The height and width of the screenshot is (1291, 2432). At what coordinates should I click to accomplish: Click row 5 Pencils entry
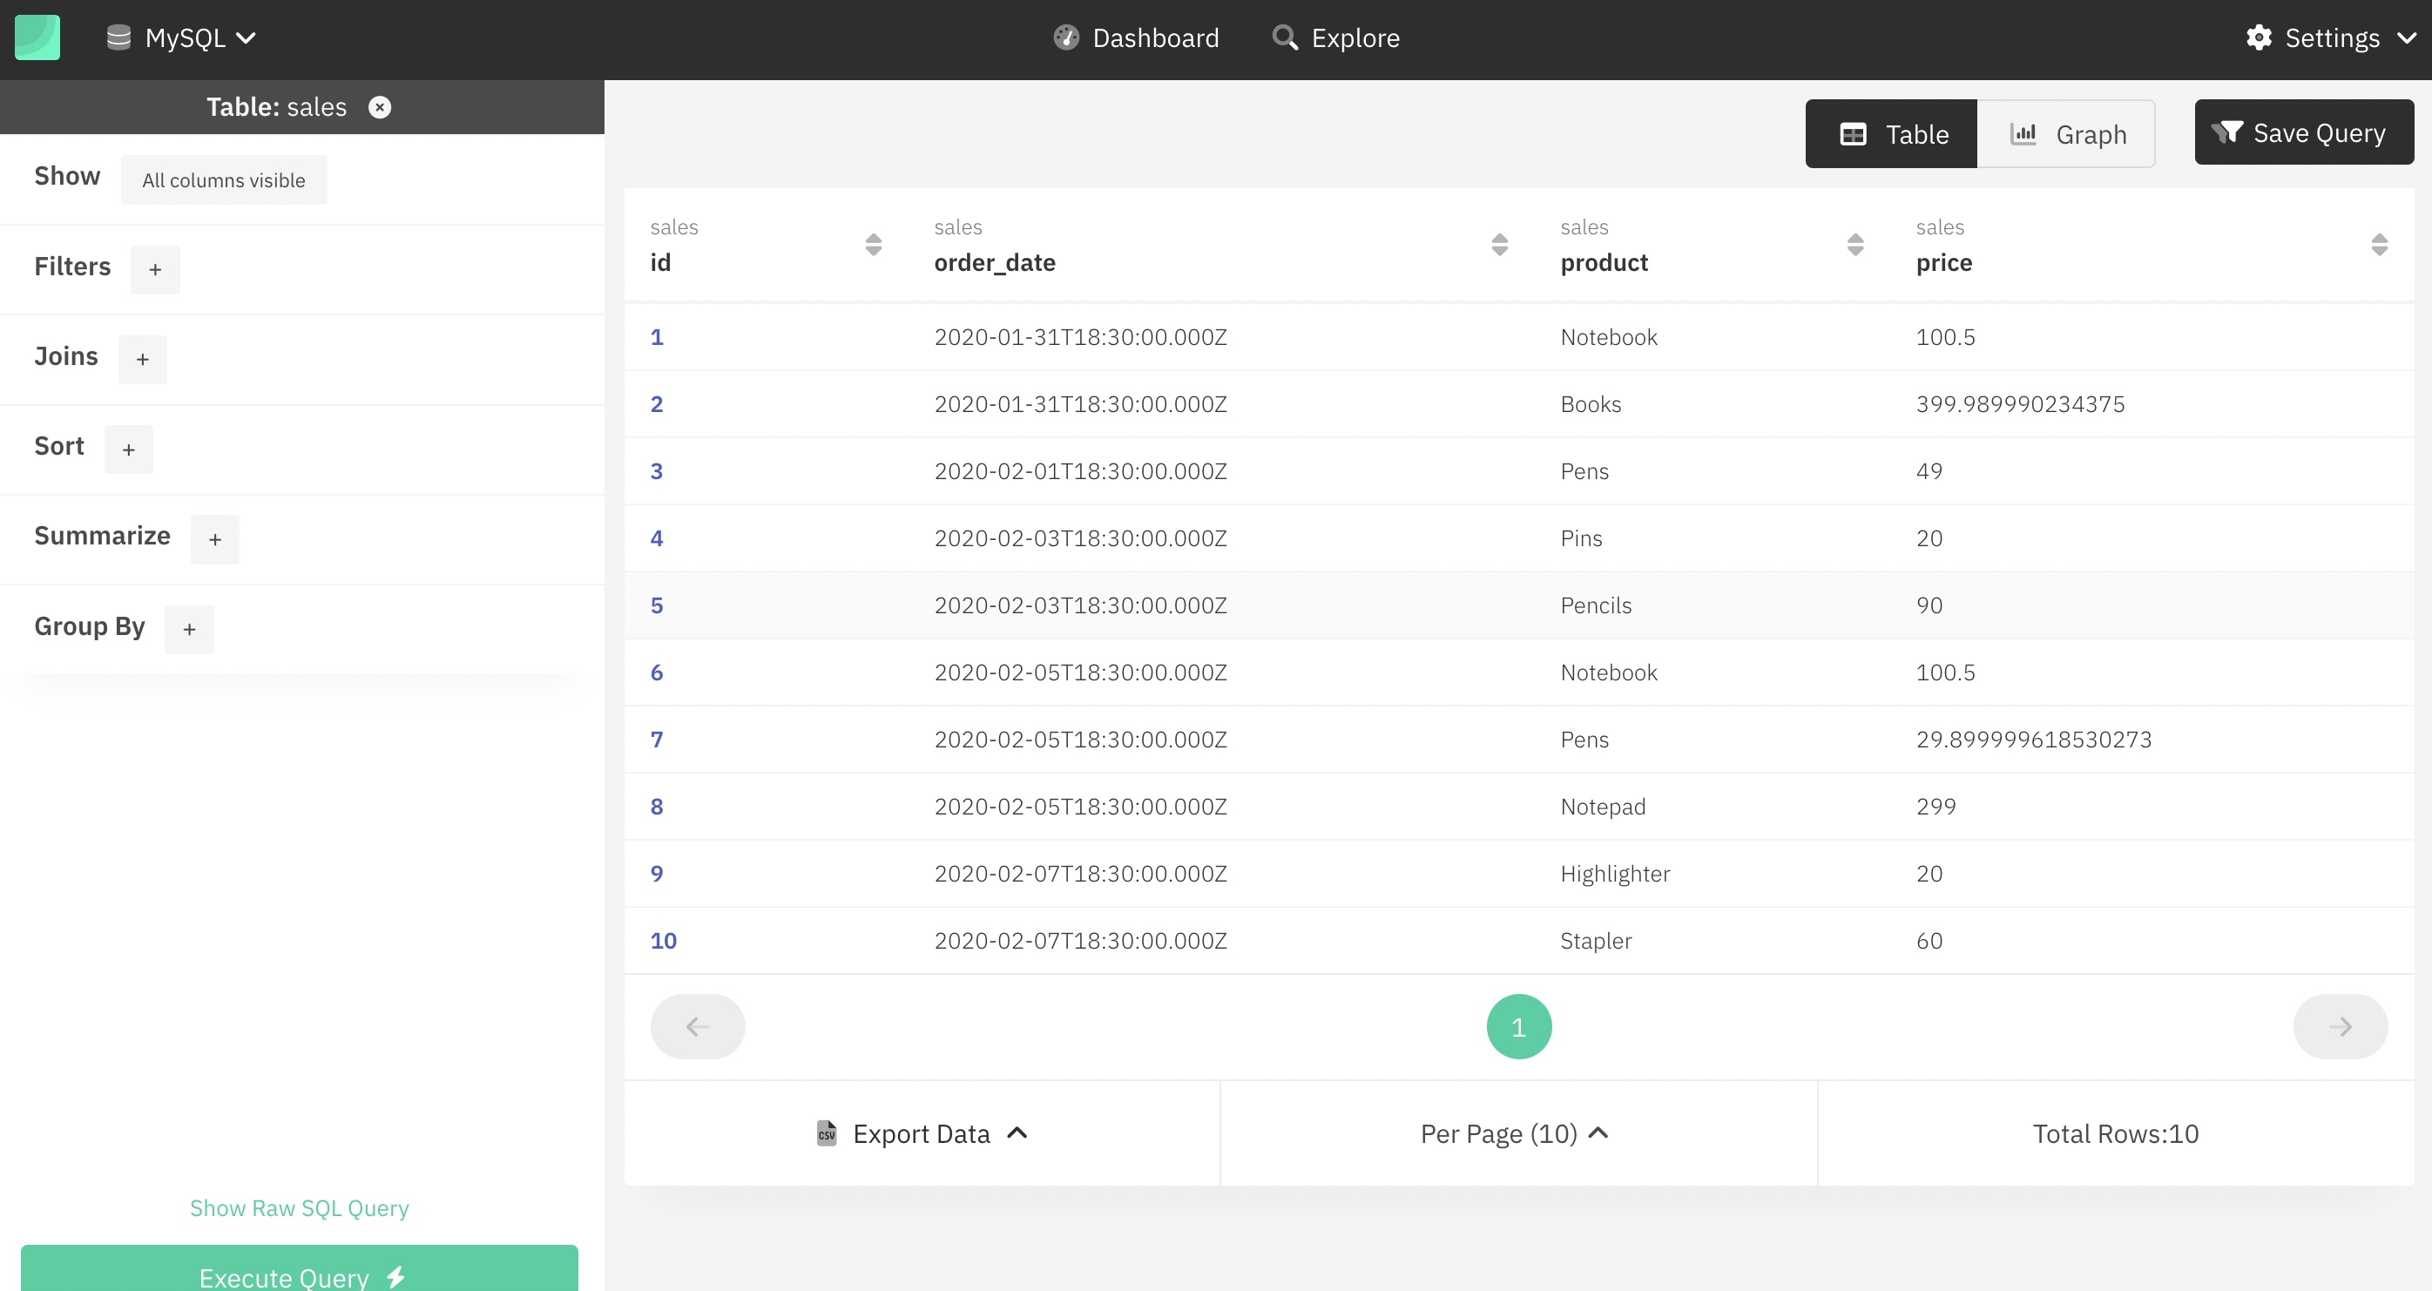click(x=1594, y=603)
